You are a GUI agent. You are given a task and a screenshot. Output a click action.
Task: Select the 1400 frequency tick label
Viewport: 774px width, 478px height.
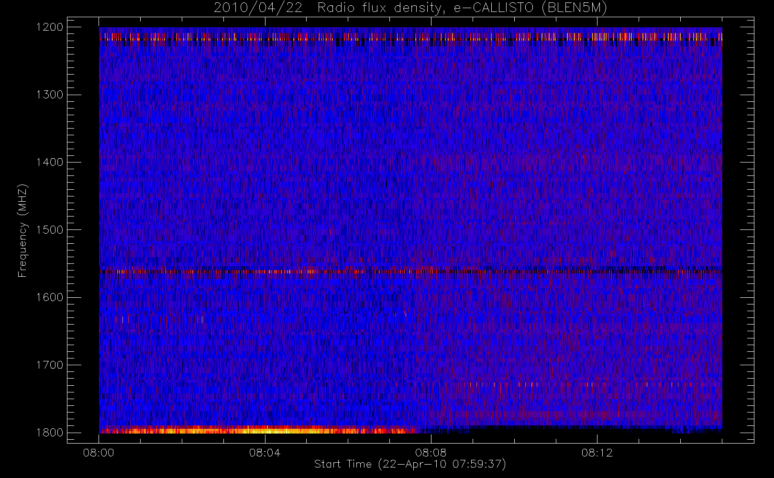click(50, 163)
